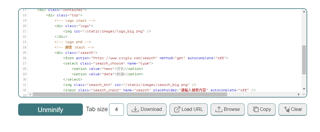Grab the editor resize handle corner
Screen dimensions: 320x132
[304, 94]
